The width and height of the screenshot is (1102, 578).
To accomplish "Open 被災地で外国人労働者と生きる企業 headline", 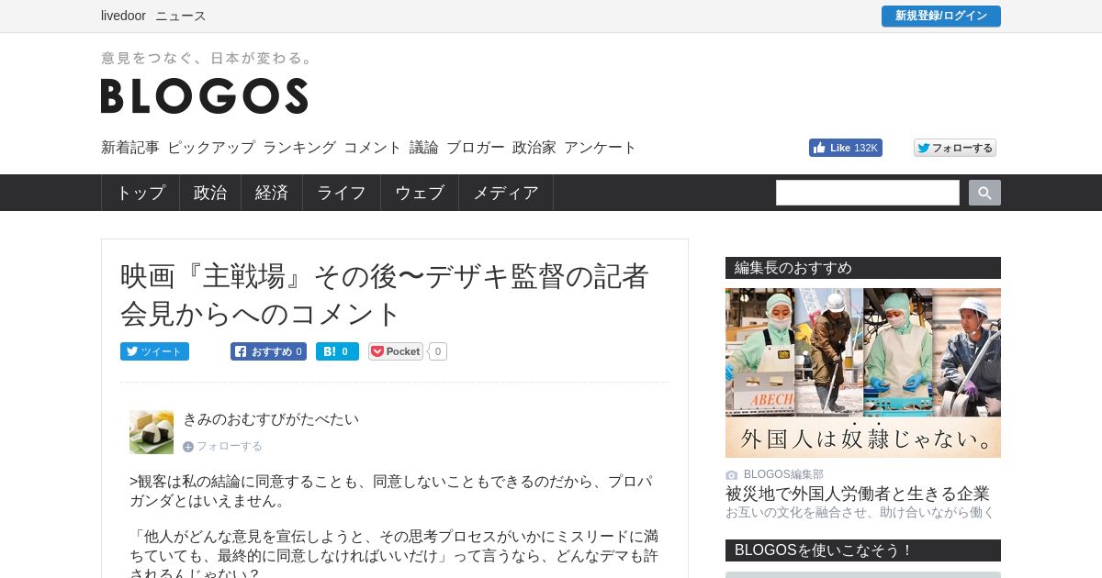I will (858, 494).
